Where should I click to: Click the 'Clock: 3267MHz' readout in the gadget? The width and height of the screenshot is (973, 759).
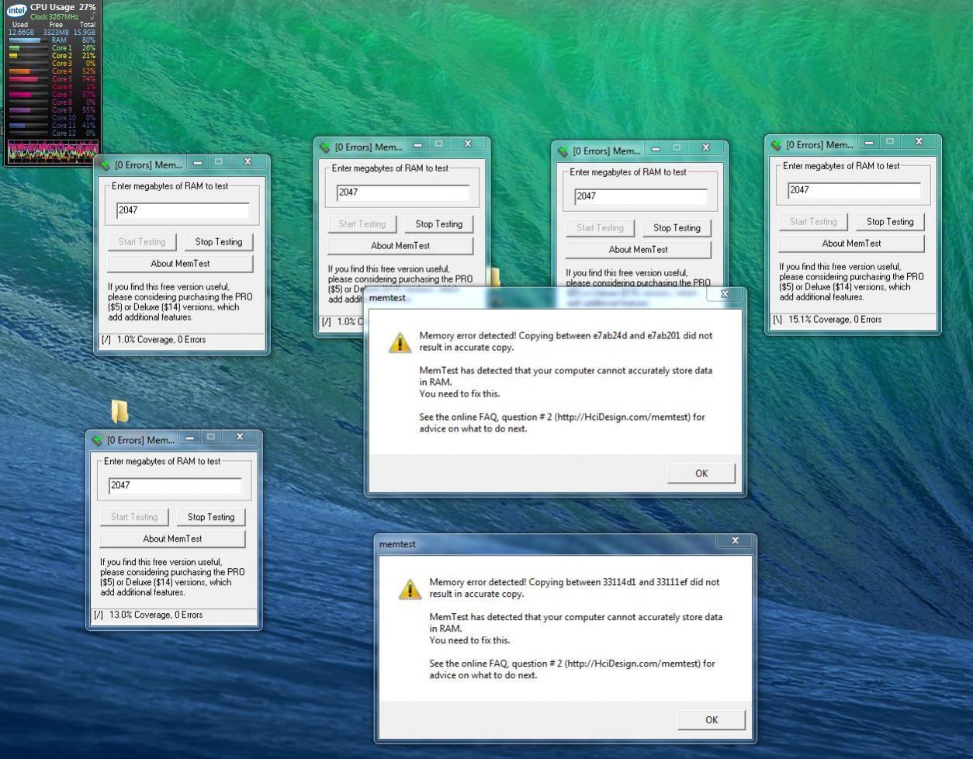pos(54,16)
